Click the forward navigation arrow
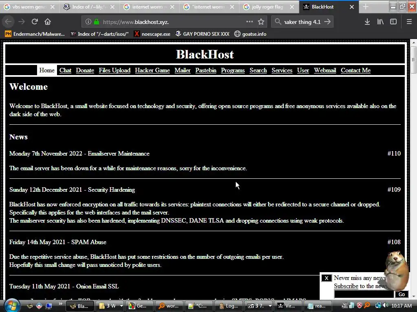The image size is (417, 312). coord(22,22)
